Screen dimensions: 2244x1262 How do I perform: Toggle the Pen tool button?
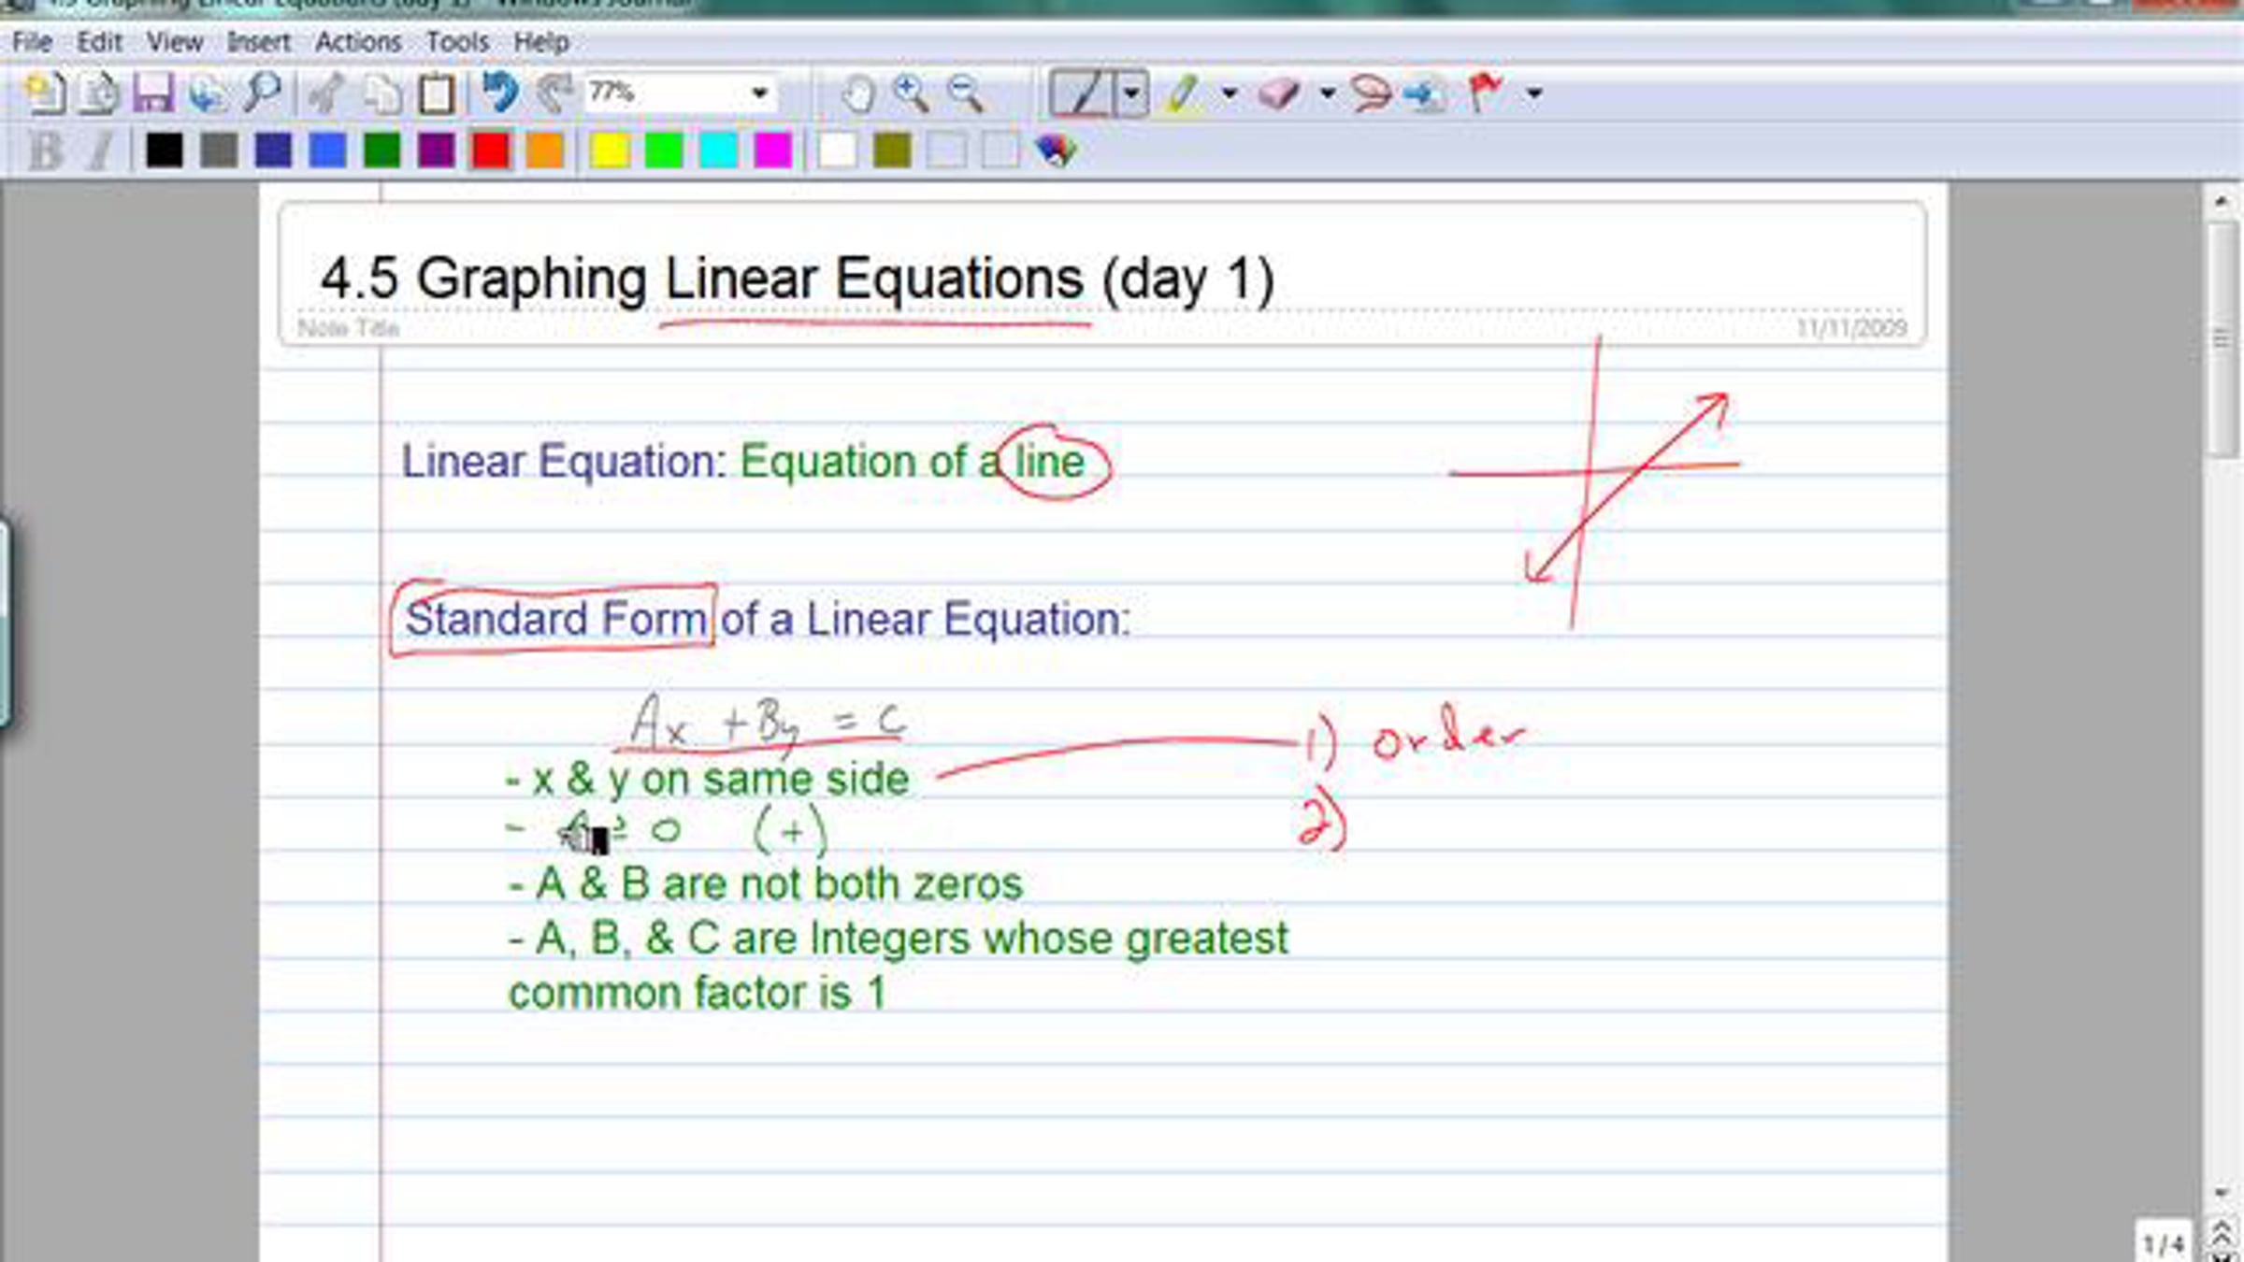[1083, 93]
